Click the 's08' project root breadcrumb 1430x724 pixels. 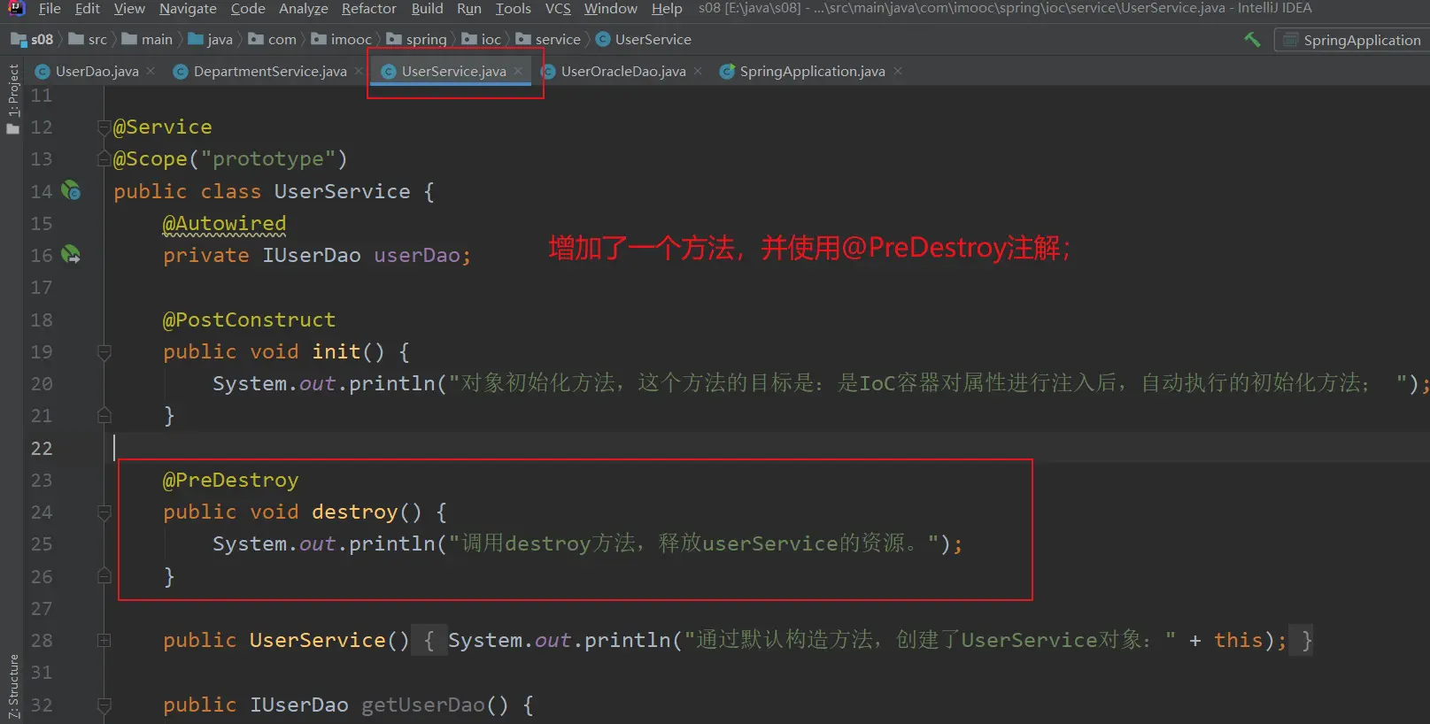[x=41, y=40]
